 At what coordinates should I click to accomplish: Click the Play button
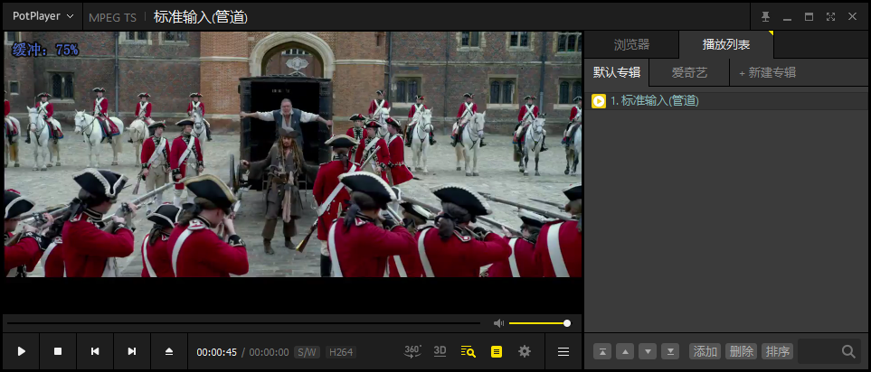(x=21, y=351)
